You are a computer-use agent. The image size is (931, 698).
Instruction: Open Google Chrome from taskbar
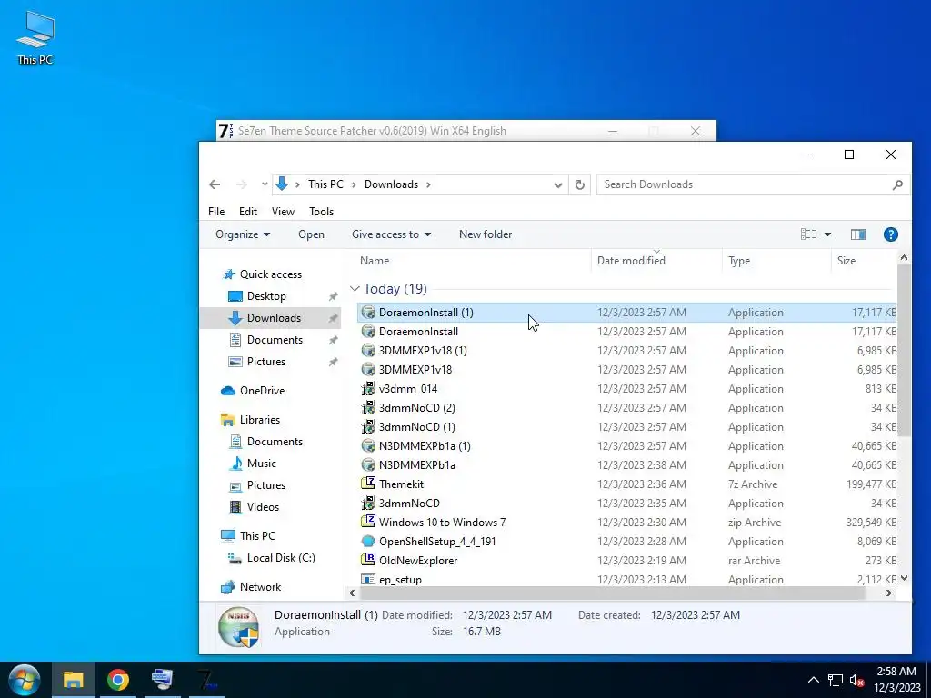click(x=117, y=680)
